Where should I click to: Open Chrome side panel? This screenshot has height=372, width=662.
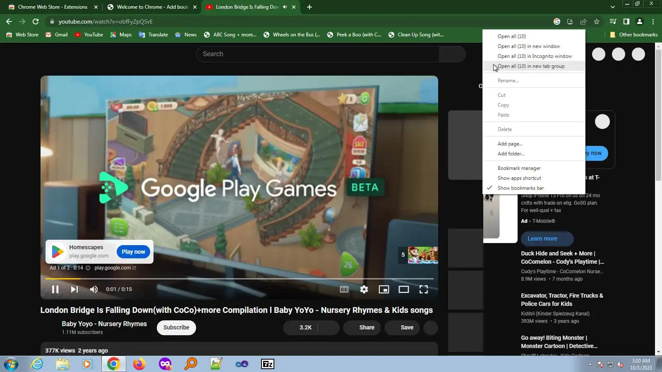626,21
